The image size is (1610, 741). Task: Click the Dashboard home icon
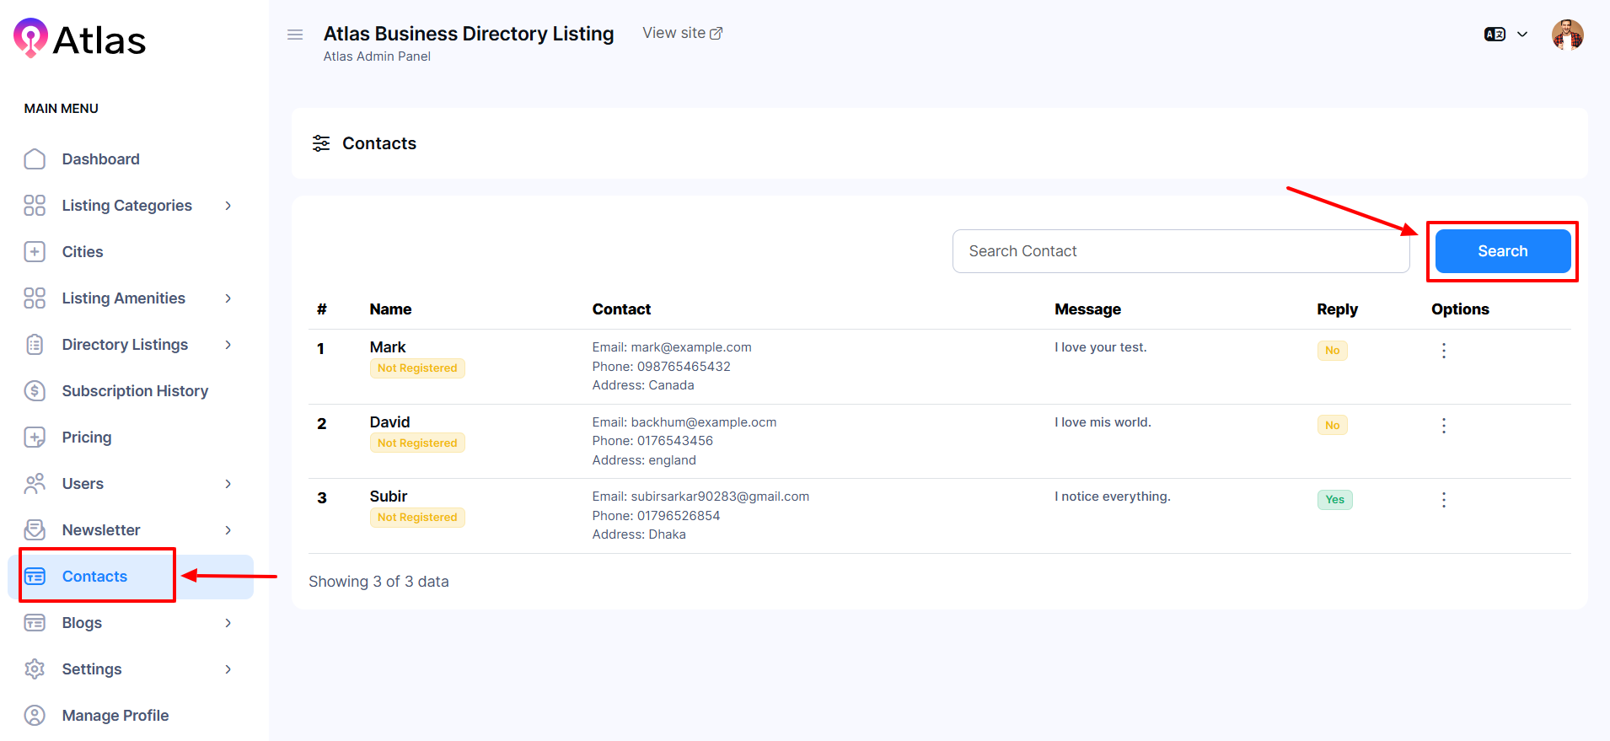[35, 159]
